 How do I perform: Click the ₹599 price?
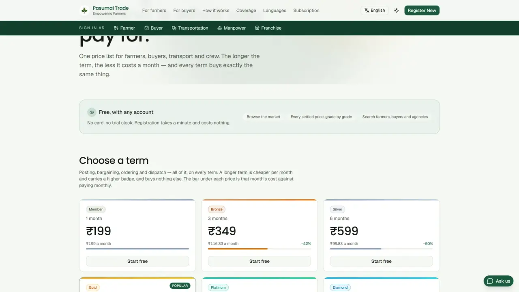coord(344,231)
